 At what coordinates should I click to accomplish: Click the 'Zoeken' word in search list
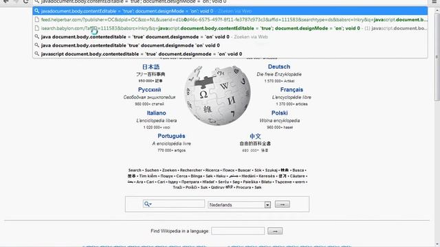[x=170, y=170]
